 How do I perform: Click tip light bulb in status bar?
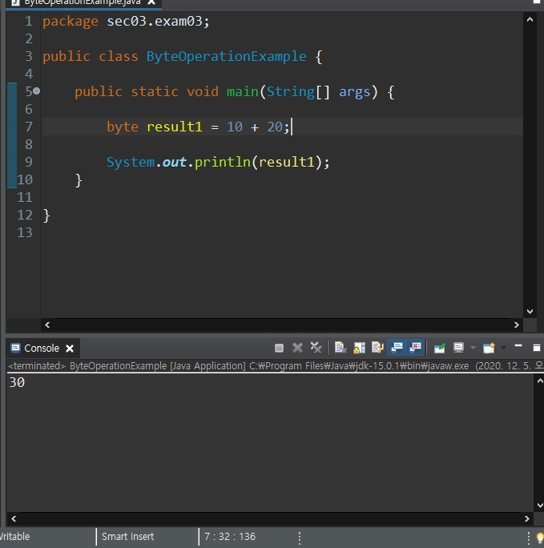(x=540, y=538)
